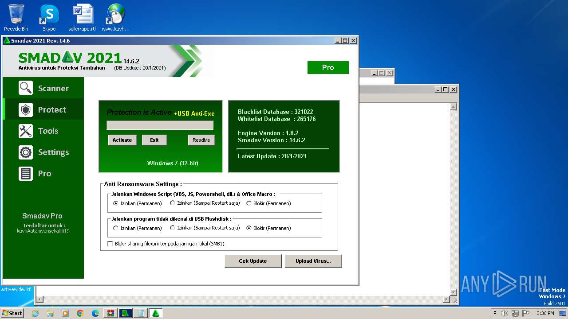The width and height of the screenshot is (568, 319).
Task: Switch to the Protect tab label
Action: [x=52, y=109]
